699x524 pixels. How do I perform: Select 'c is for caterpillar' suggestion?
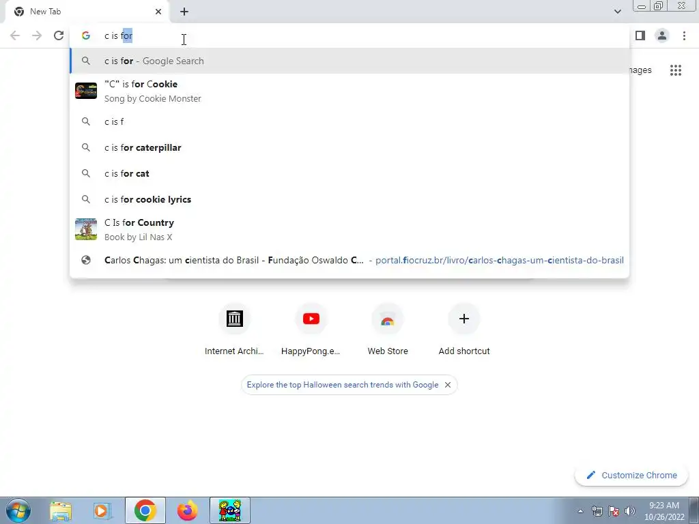[349, 147]
